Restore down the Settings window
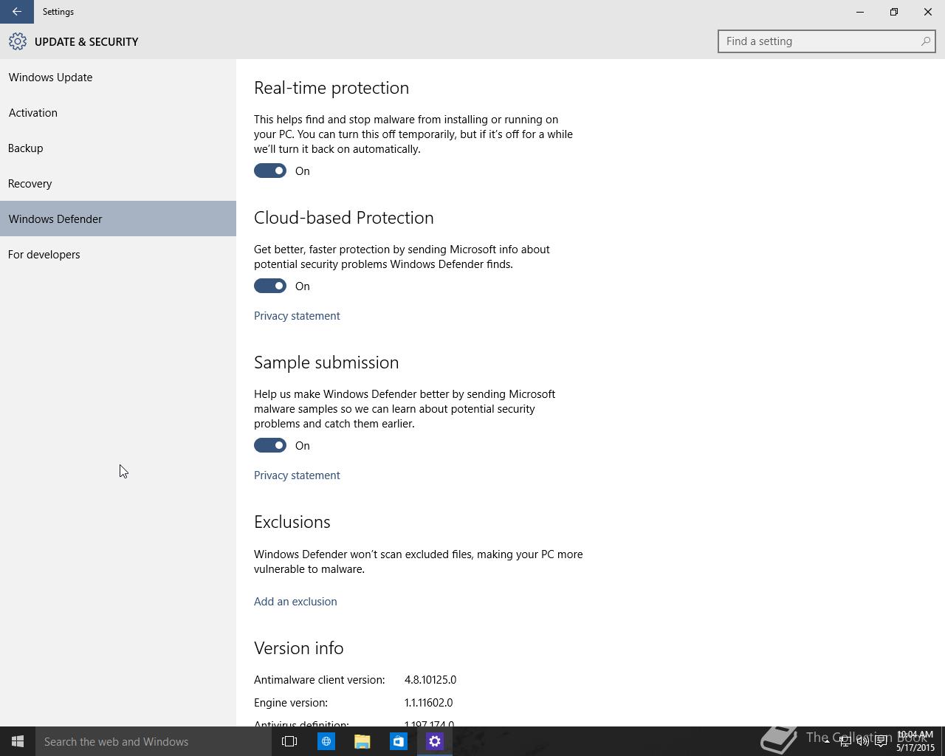The height and width of the screenshot is (756, 945). [894, 12]
